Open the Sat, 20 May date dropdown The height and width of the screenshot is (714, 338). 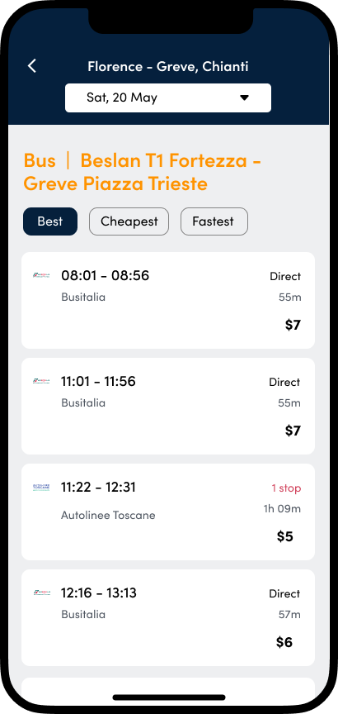coord(168,98)
